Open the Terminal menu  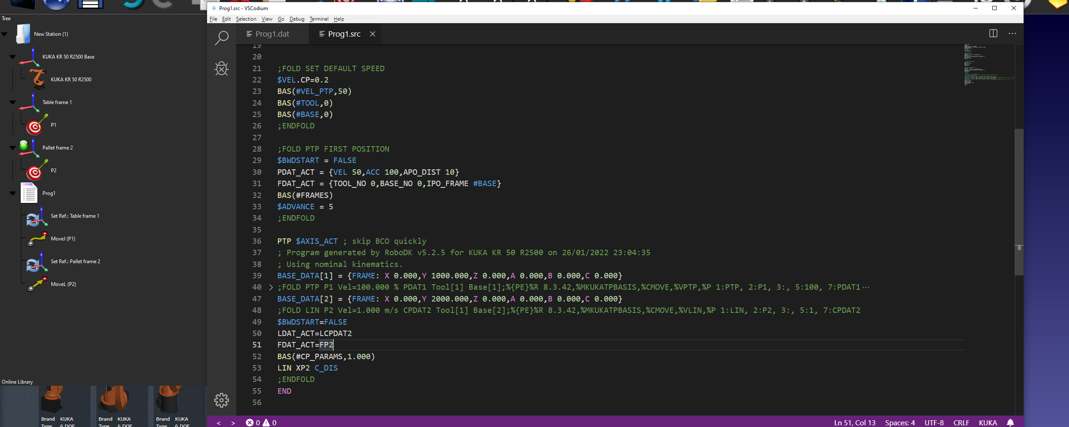tap(319, 19)
